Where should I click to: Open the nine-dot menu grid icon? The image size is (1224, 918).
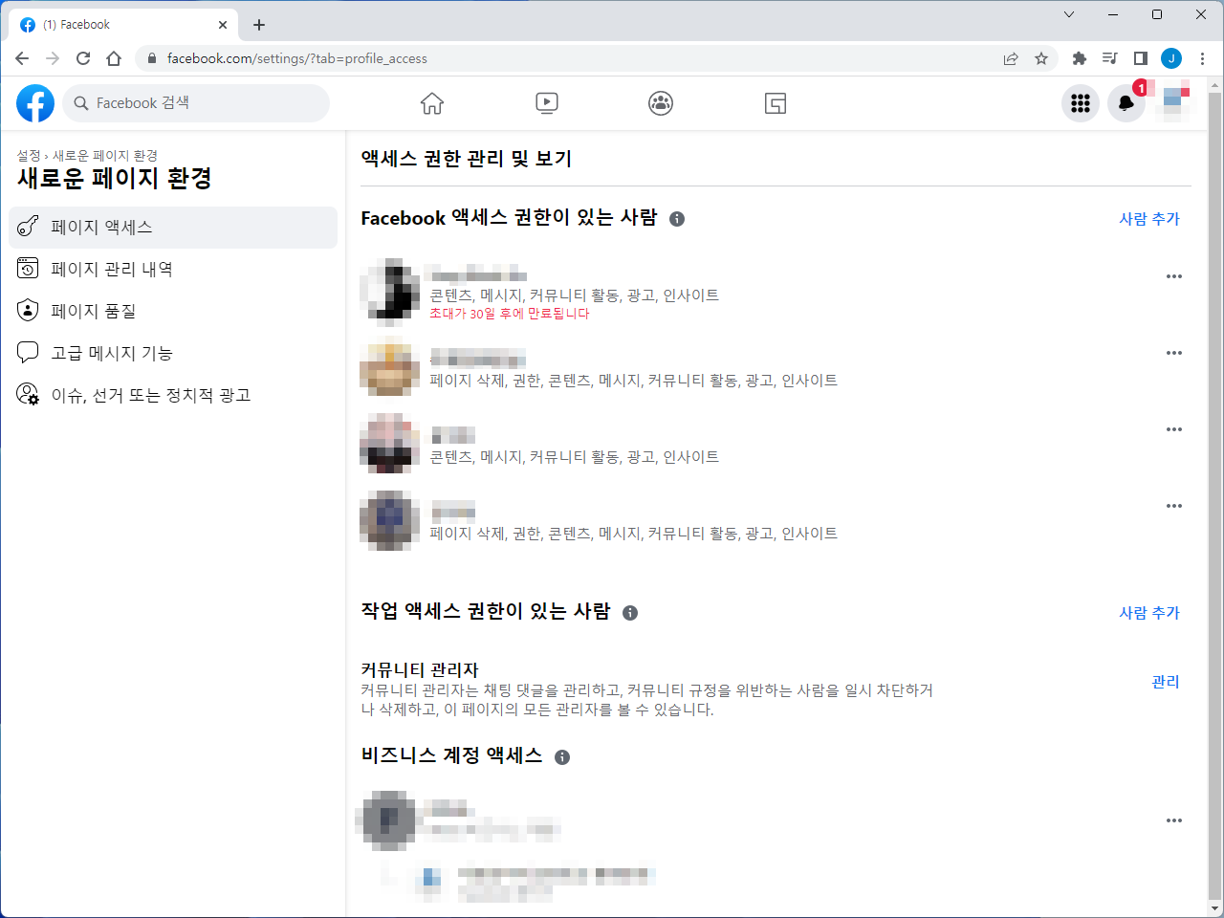click(1081, 103)
